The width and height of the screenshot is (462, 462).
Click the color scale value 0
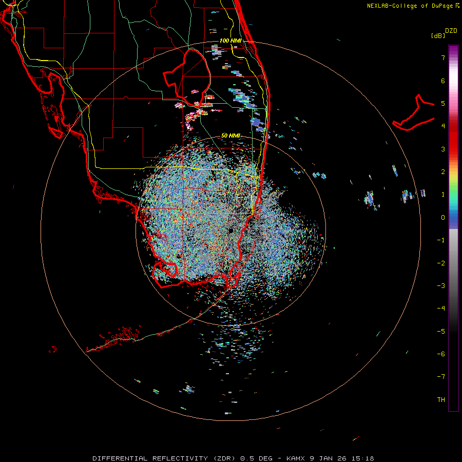pyautogui.click(x=443, y=218)
